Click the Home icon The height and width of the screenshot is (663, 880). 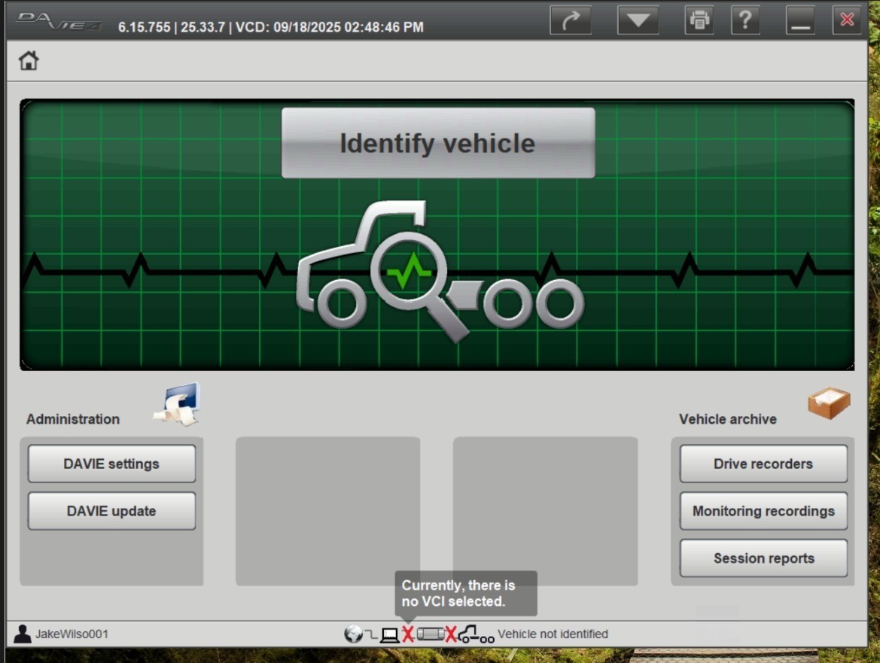pyautogui.click(x=29, y=61)
